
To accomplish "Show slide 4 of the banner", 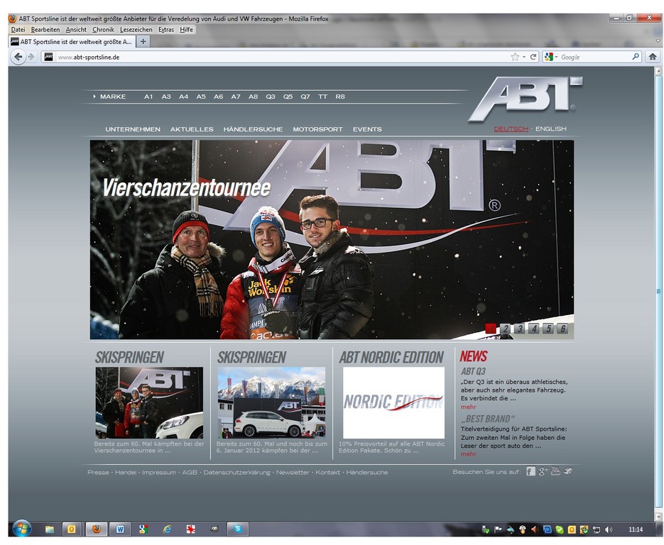I will click(533, 329).
